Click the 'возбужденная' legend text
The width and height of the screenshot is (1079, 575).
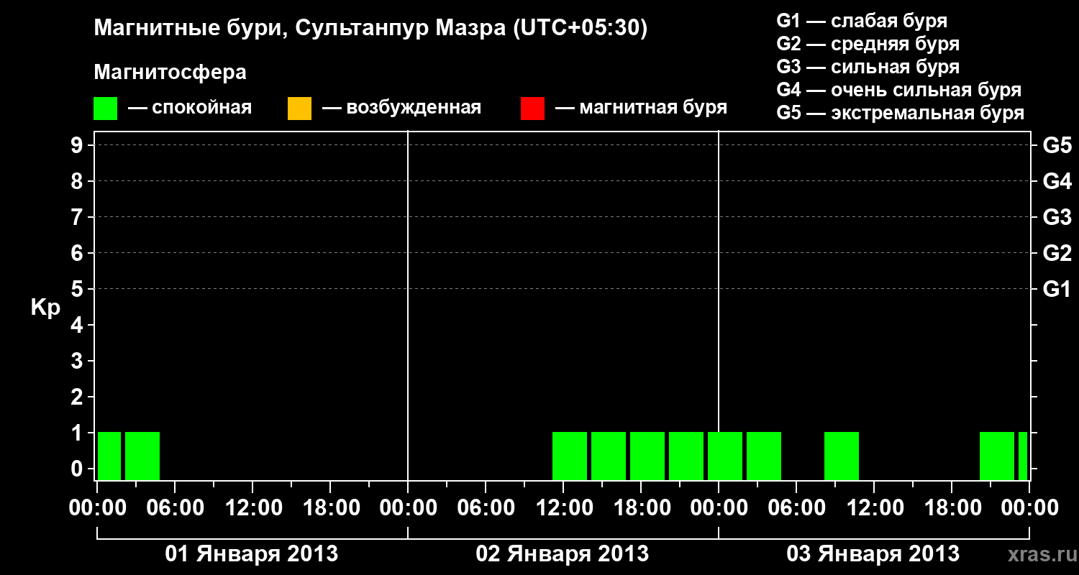(x=414, y=109)
